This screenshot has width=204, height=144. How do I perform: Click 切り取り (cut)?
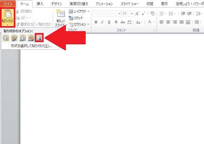tap(24, 11)
